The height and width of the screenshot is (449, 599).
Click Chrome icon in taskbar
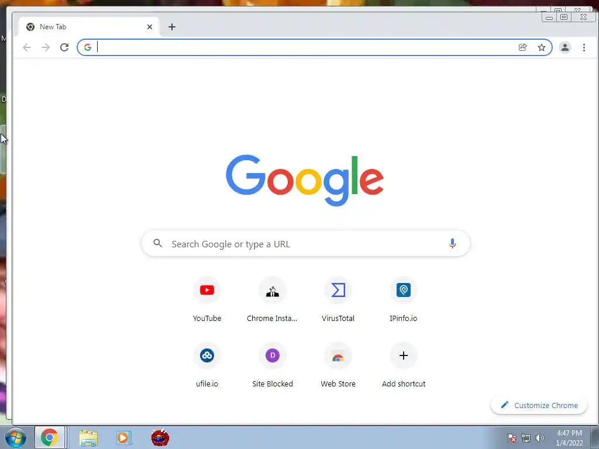[50, 437]
